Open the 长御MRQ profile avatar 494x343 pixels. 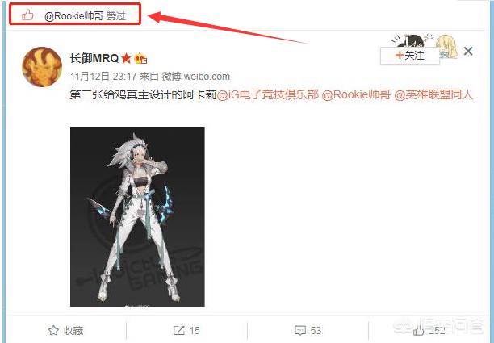[x=42, y=67]
